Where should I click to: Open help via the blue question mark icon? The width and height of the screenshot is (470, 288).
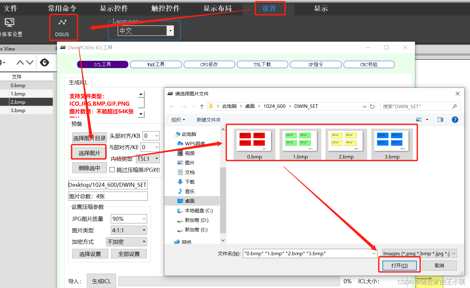(x=455, y=120)
